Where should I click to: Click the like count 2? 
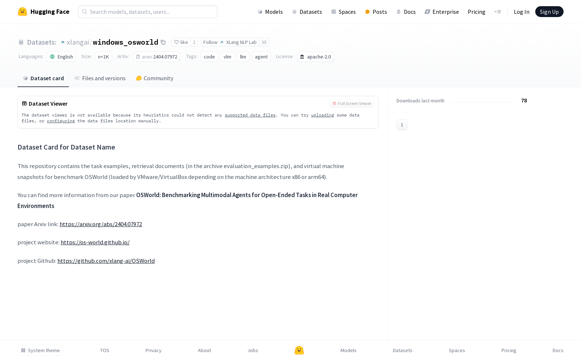pyautogui.click(x=194, y=42)
